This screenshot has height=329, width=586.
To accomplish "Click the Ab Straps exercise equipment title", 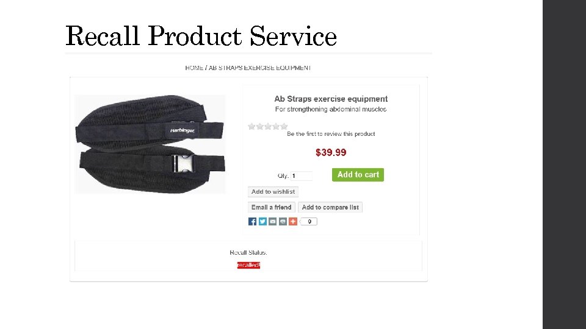I will (331, 99).
